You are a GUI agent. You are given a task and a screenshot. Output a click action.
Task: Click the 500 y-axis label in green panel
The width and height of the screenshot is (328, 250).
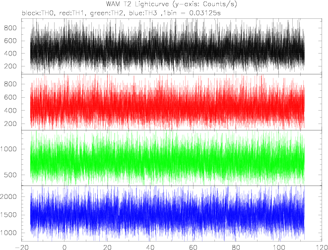[10, 175]
